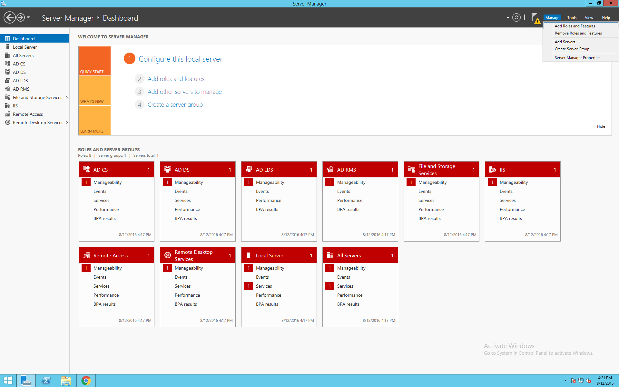This screenshot has height=387, width=619.
Task: Click the Remote Access role icon
Action: (86, 255)
